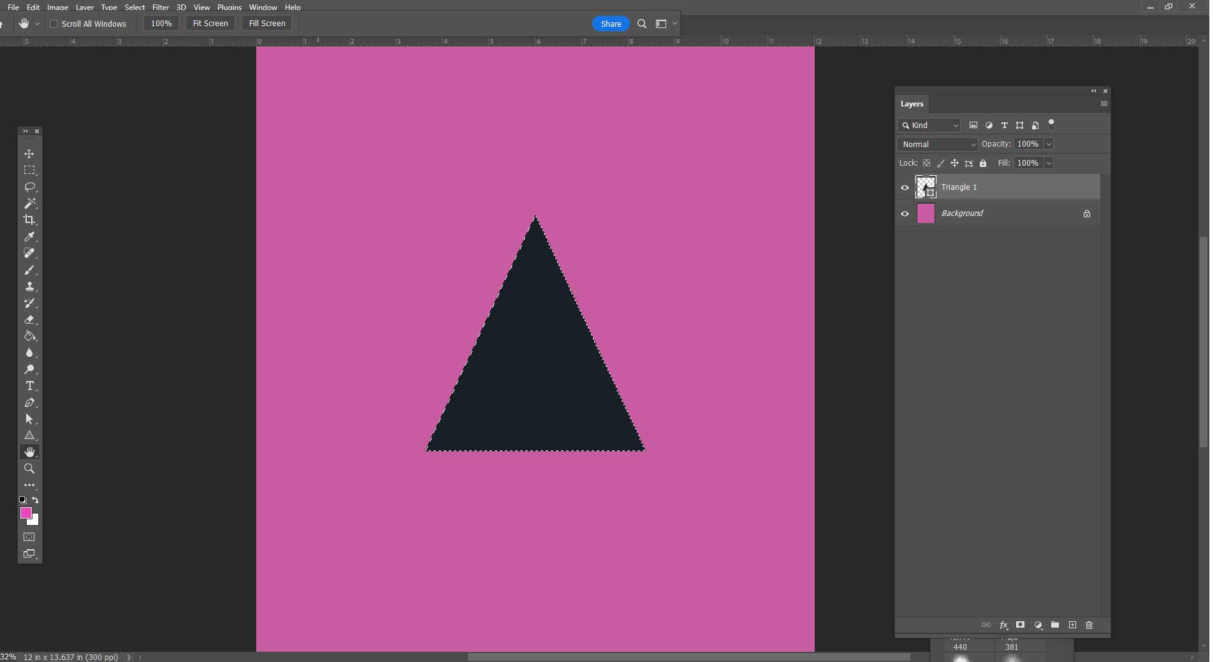Open the Window menu
This screenshot has width=1224, height=662.
(x=262, y=7)
